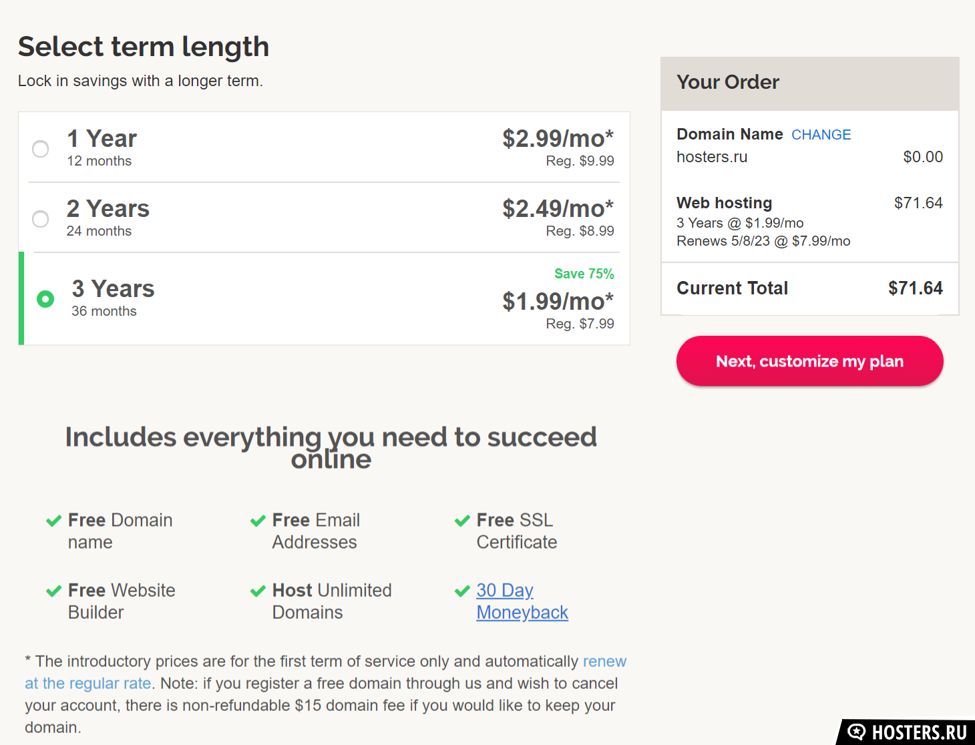Click the checkmark icon beside Host Unlimited Domains
Viewport: 975px width, 745px height.
coord(258,591)
